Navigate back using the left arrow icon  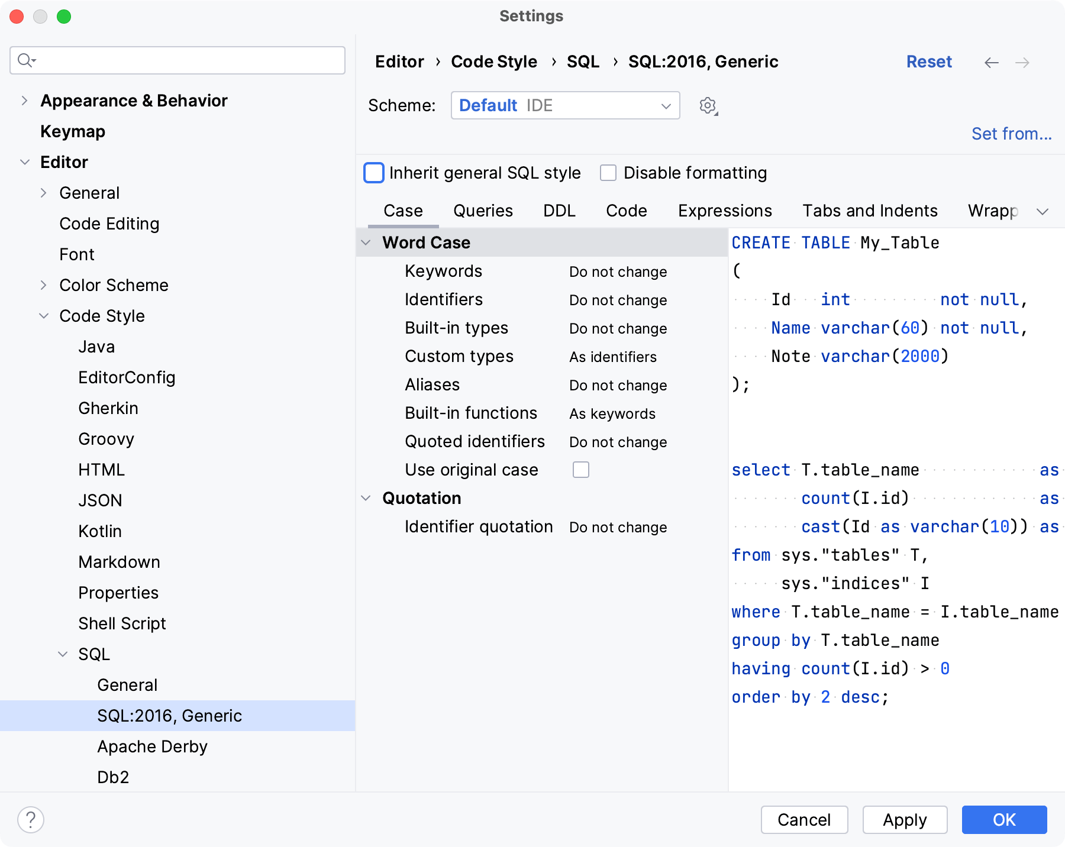tap(992, 62)
